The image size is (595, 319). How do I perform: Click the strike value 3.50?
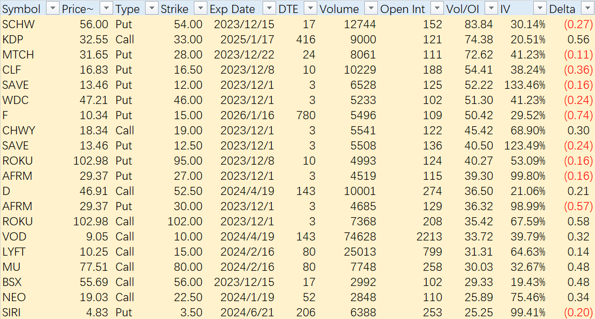191,313
